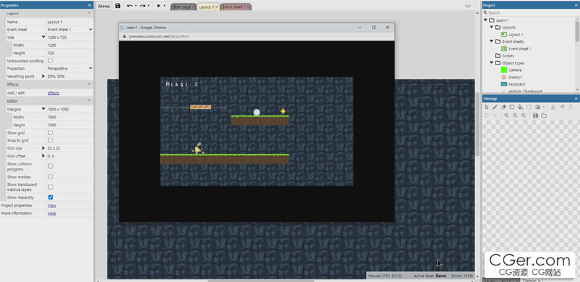The width and height of the screenshot is (580, 282).
Task: Choose the Tilemap pointer selection tool
Action: coord(487,107)
